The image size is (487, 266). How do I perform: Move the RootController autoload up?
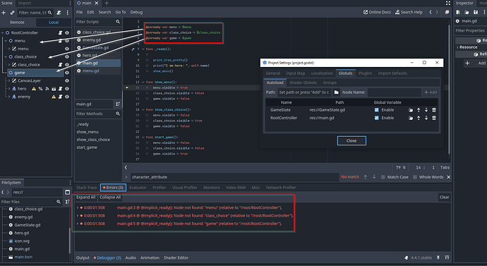pyautogui.click(x=419, y=118)
